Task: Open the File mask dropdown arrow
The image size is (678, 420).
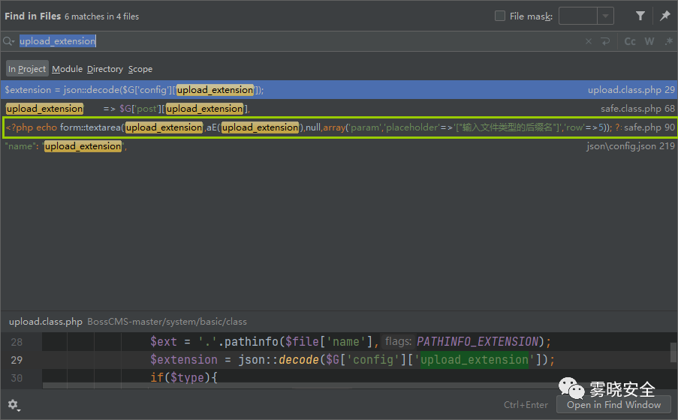Action: point(605,16)
